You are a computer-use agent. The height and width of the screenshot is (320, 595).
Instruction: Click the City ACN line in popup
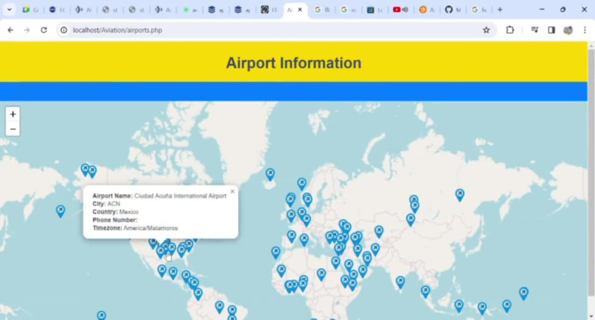pos(107,203)
